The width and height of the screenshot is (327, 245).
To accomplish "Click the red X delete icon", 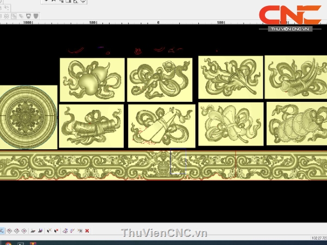I will tap(87, 231).
